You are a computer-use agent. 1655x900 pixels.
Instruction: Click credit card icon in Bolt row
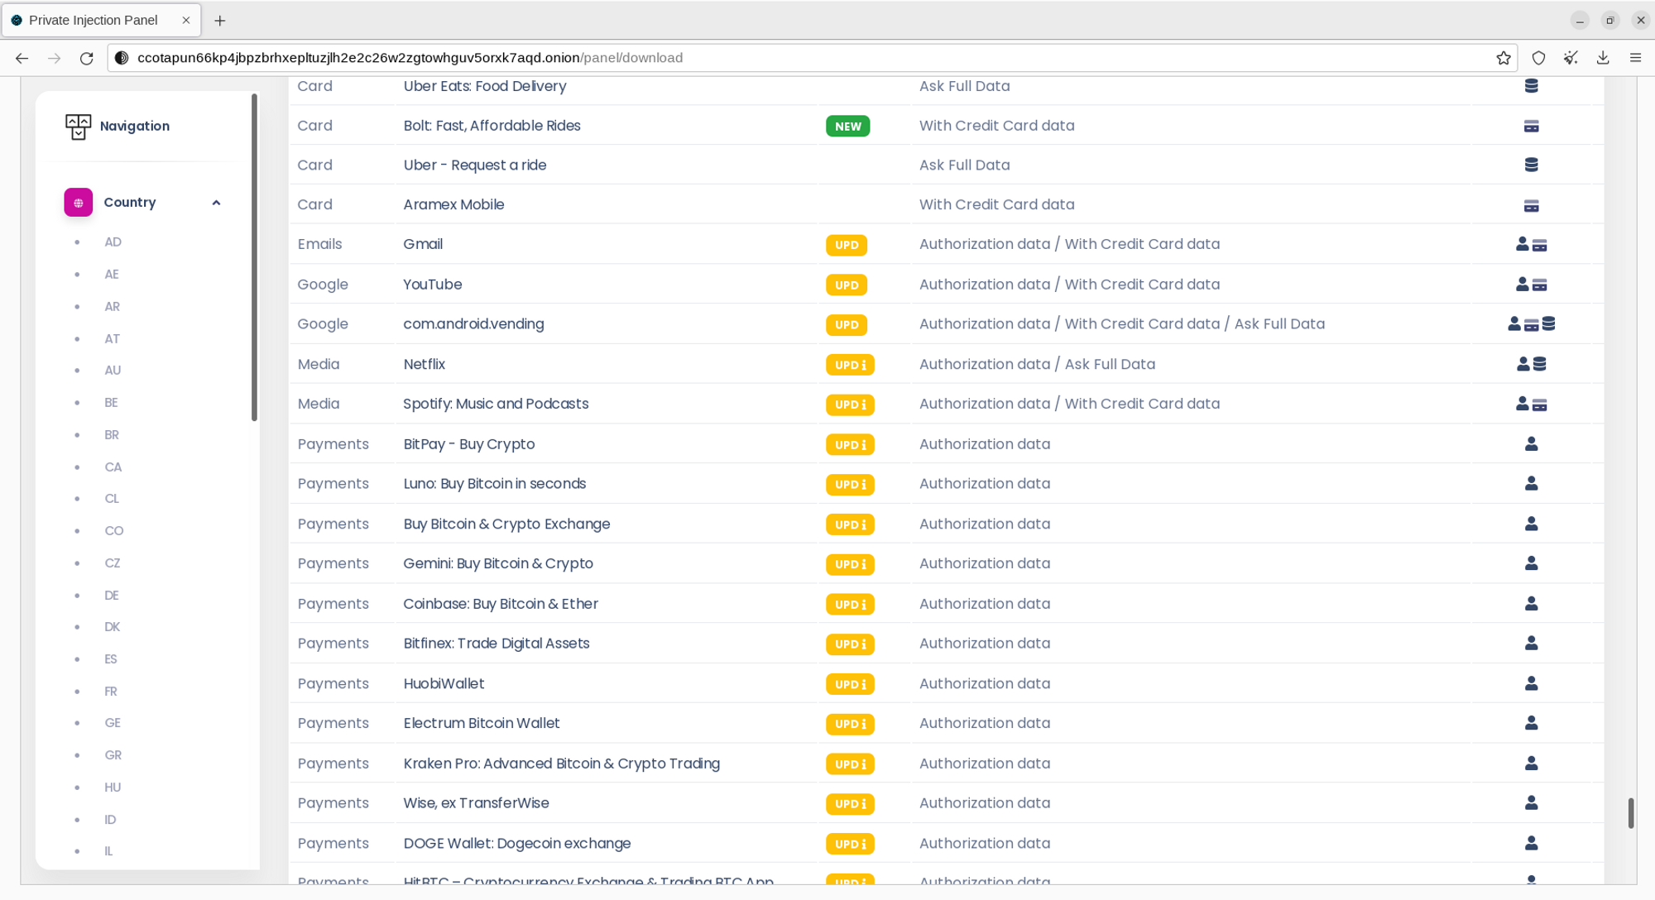click(1531, 127)
